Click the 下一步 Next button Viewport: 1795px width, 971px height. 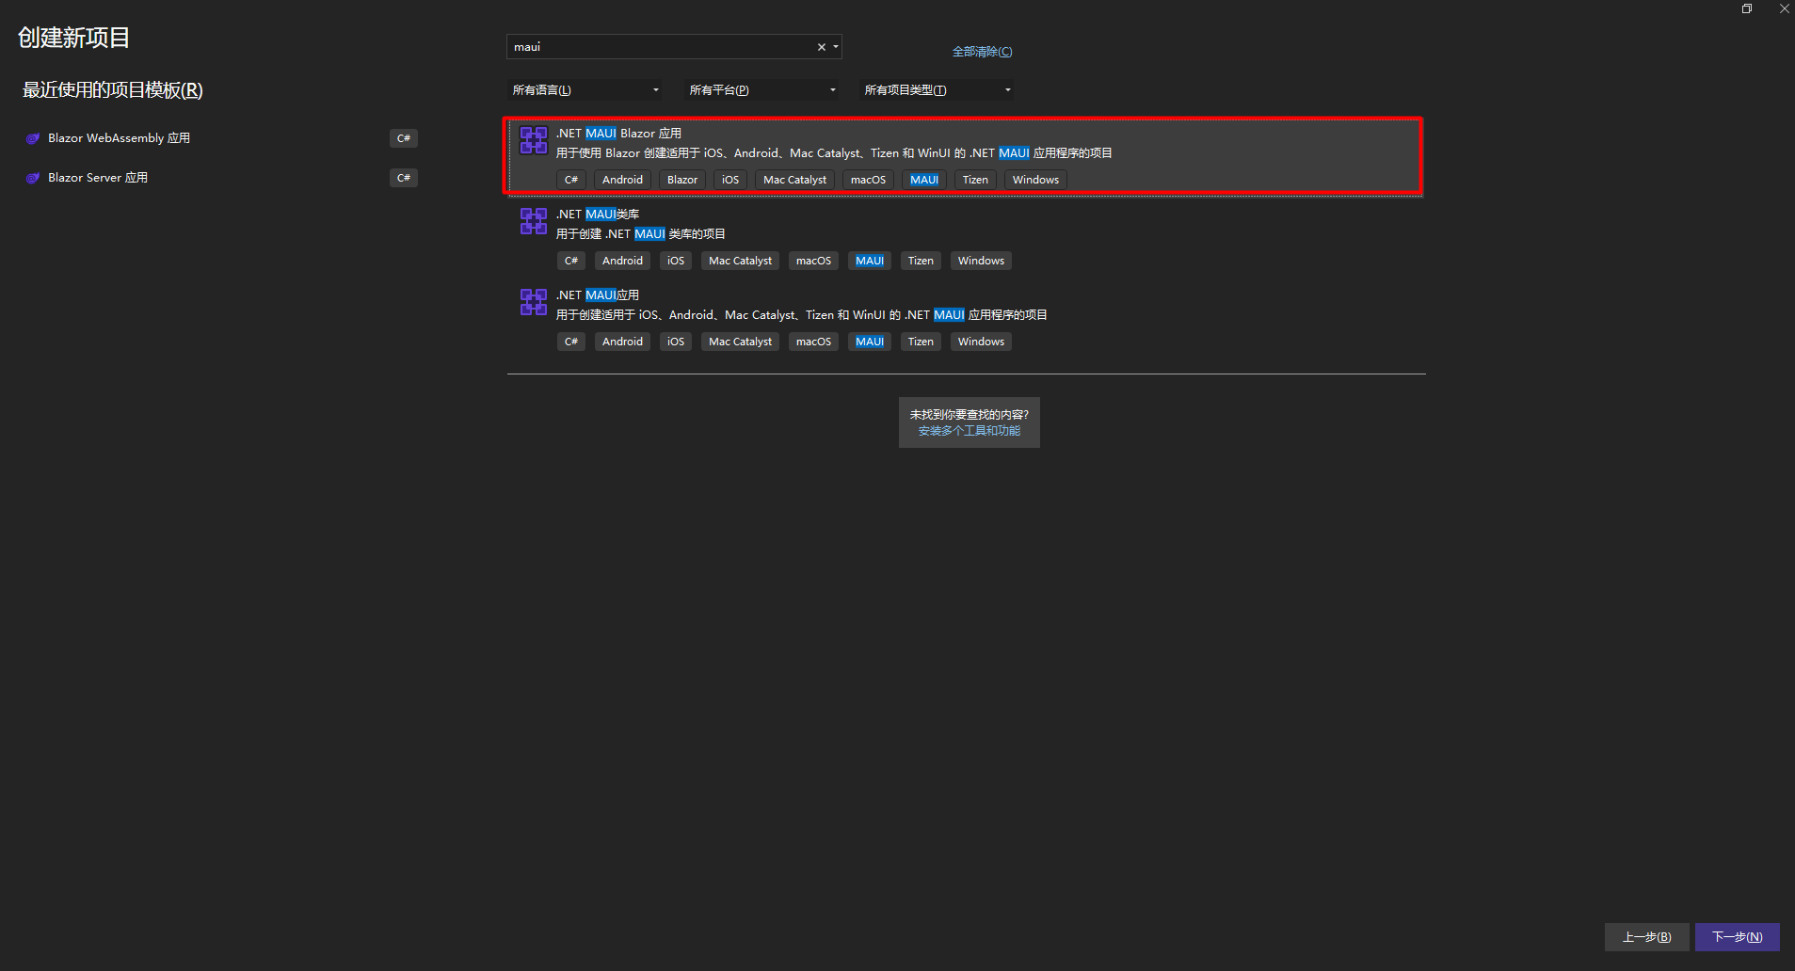[x=1737, y=937]
